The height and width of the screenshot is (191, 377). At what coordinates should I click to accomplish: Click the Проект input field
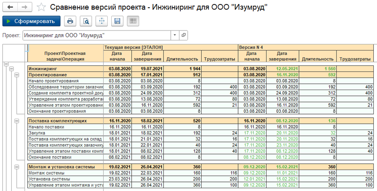[97, 35]
